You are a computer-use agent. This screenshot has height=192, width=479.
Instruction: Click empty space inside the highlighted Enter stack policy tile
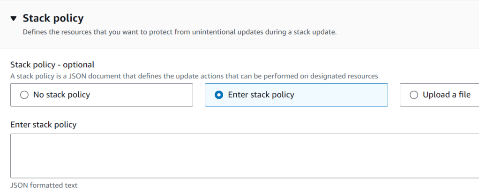point(347,95)
